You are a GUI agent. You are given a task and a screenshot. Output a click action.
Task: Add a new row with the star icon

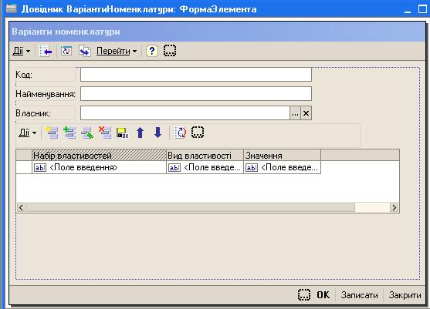[52, 133]
